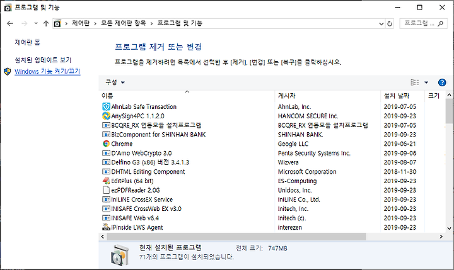Click the BizComponent for SHINHAN BANK icon

point(107,135)
